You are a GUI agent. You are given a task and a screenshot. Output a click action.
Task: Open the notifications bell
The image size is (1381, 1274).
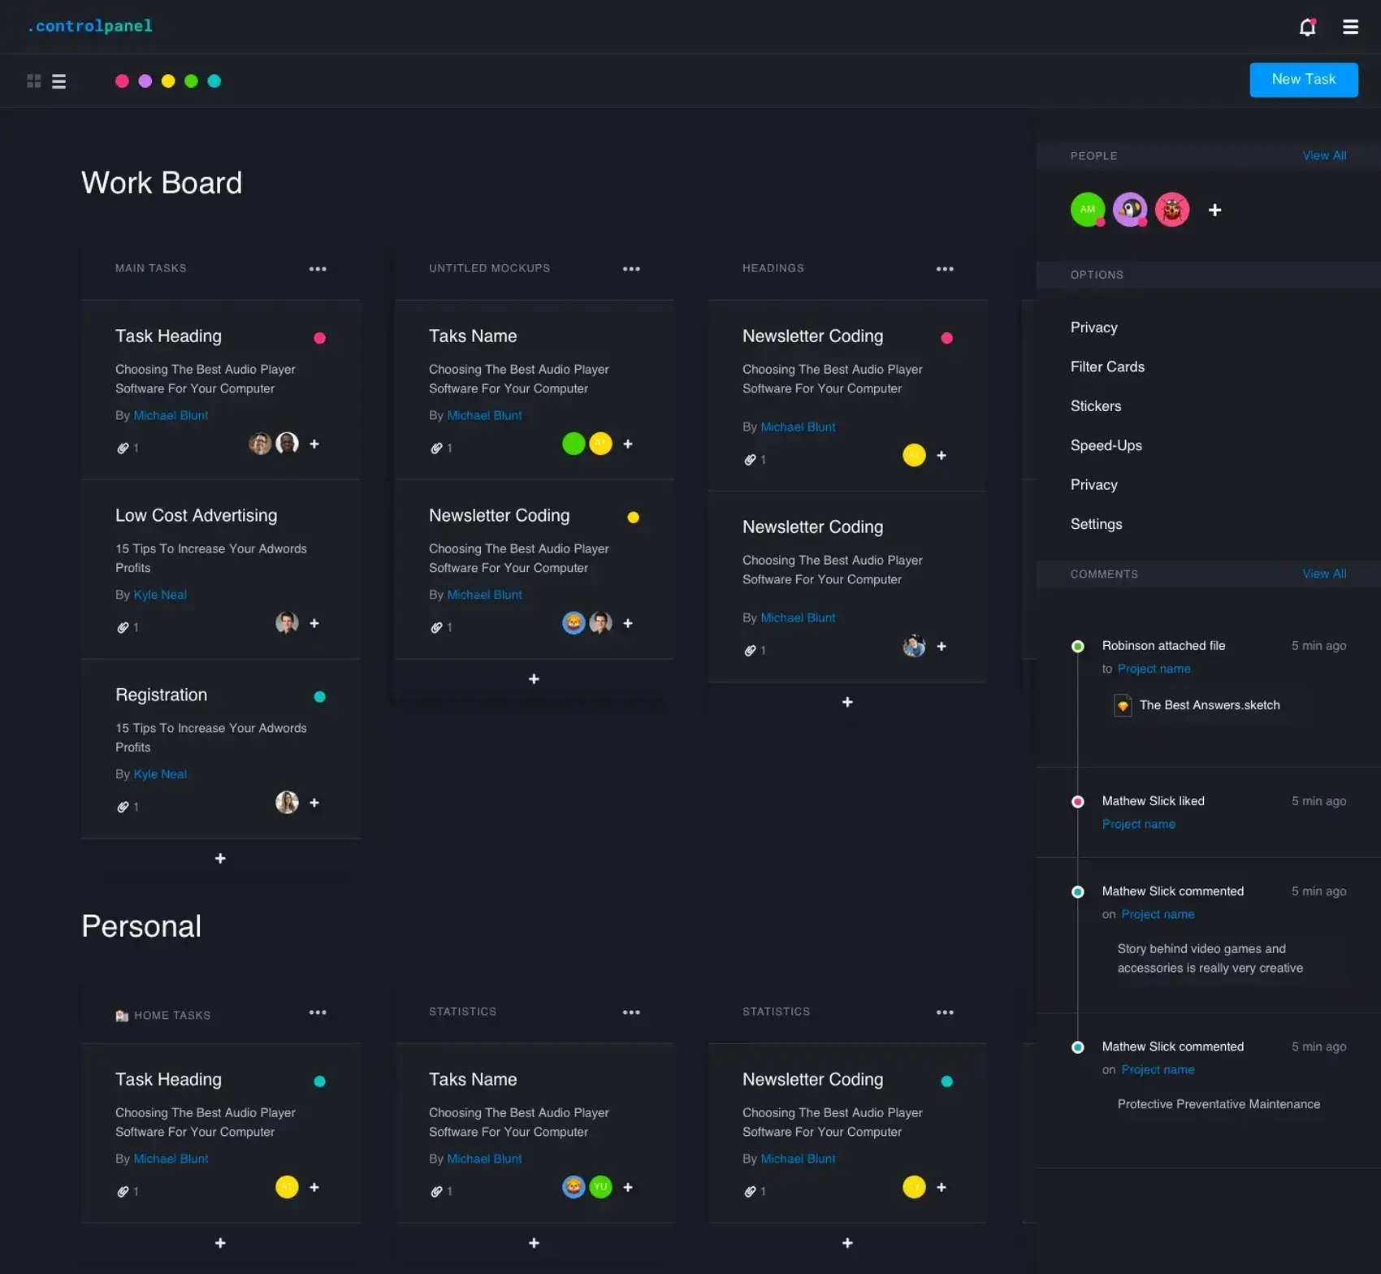[1306, 28]
